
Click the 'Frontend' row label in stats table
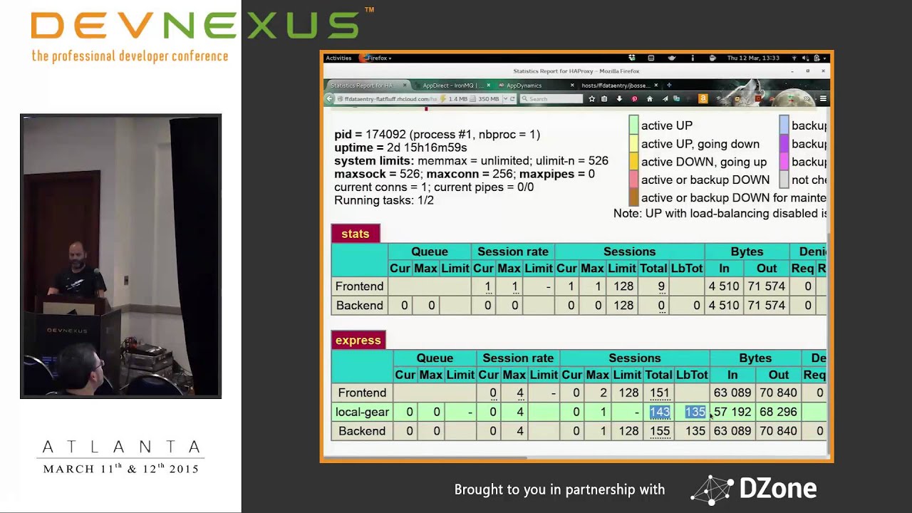pos(359,286)
